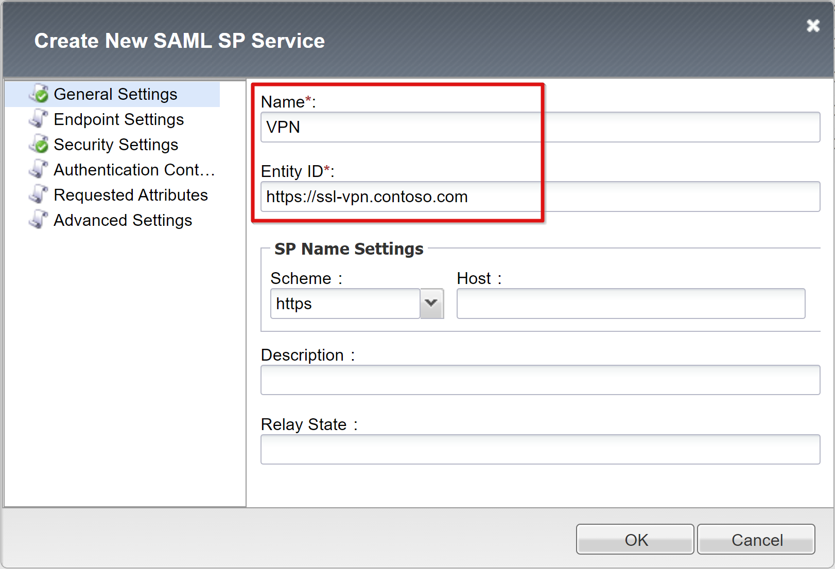
Task: Click the Security Settings page icon
Action: coord(39,145)
